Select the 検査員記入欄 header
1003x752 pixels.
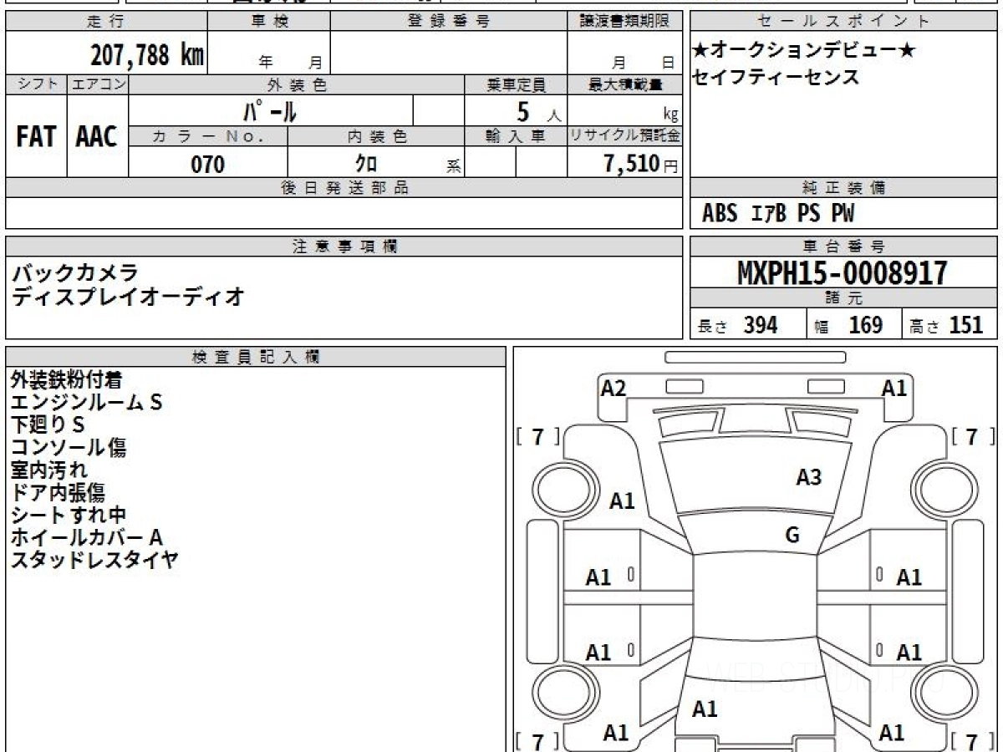(x=256, y=357)
